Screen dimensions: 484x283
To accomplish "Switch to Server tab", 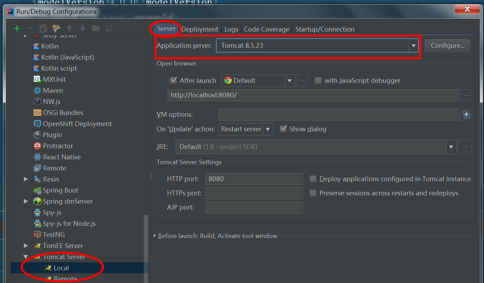I will 166,29.
